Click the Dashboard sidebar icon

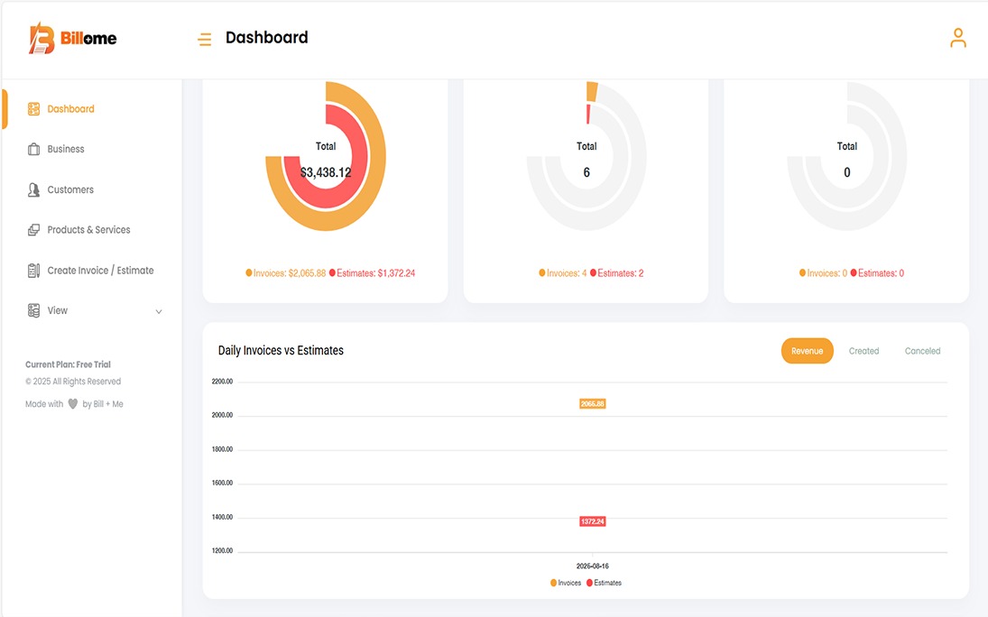pyautogui.click(x=34, y=109)
